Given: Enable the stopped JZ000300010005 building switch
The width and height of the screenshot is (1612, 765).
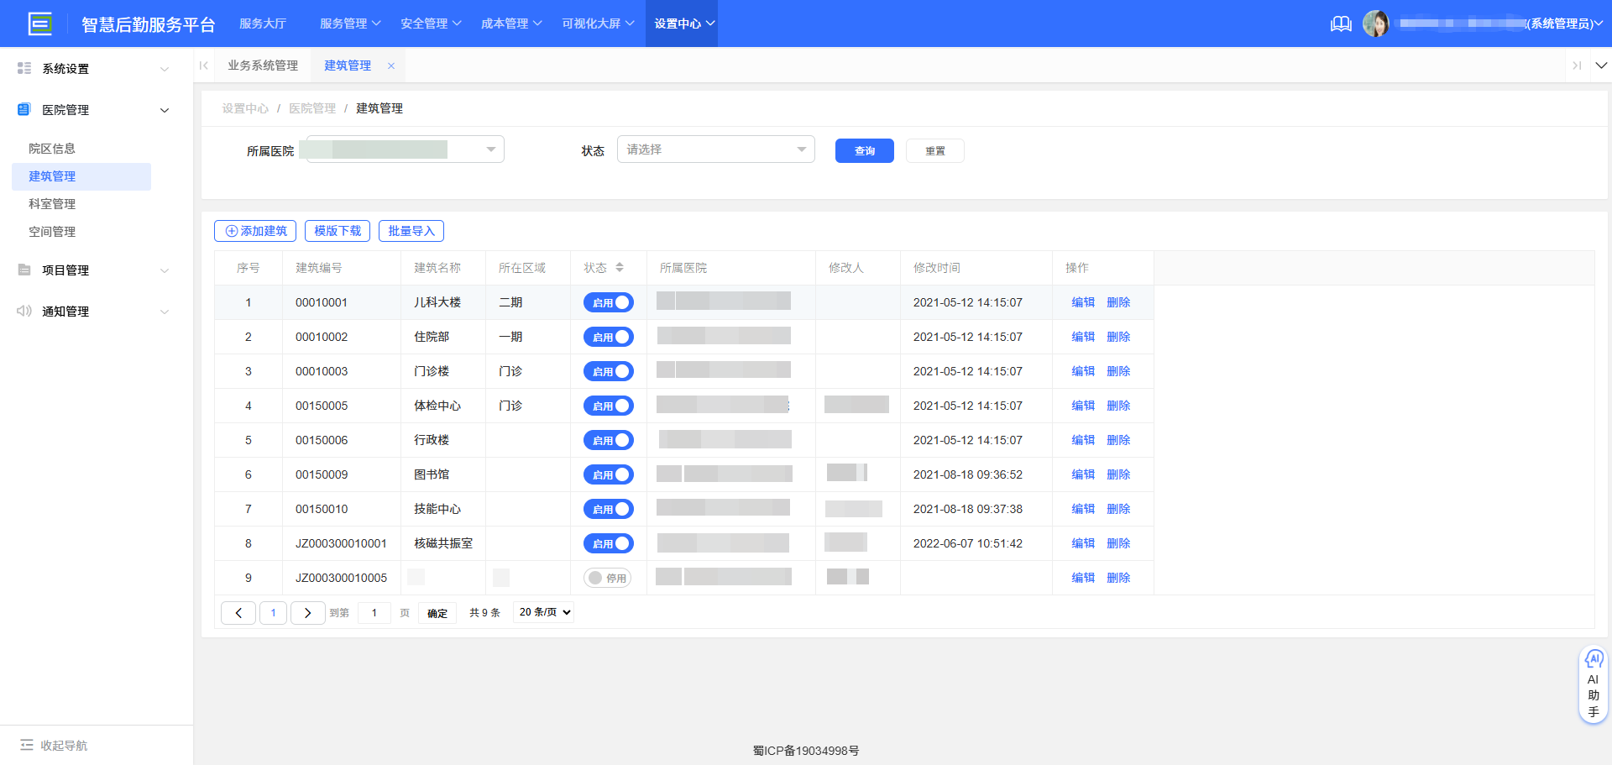Looking at the screenshot, I should point(607,578).
